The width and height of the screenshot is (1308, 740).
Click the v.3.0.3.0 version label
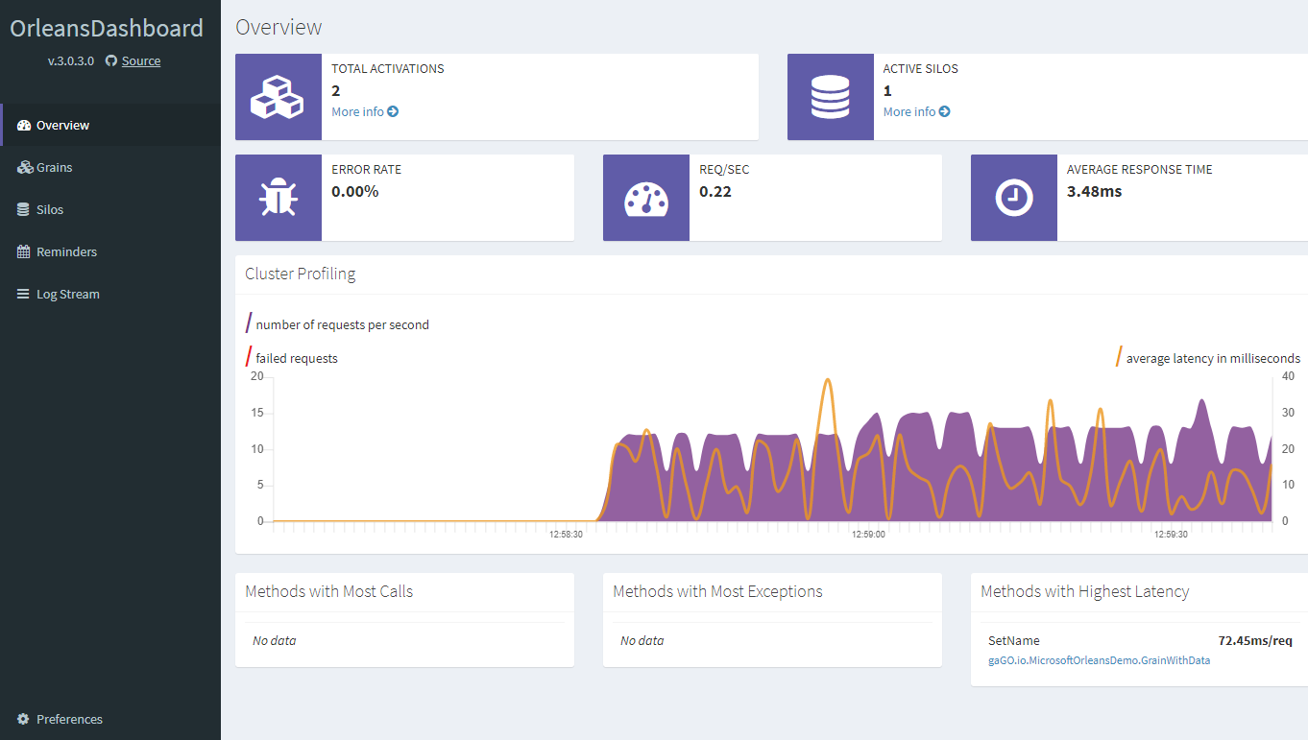71,60
